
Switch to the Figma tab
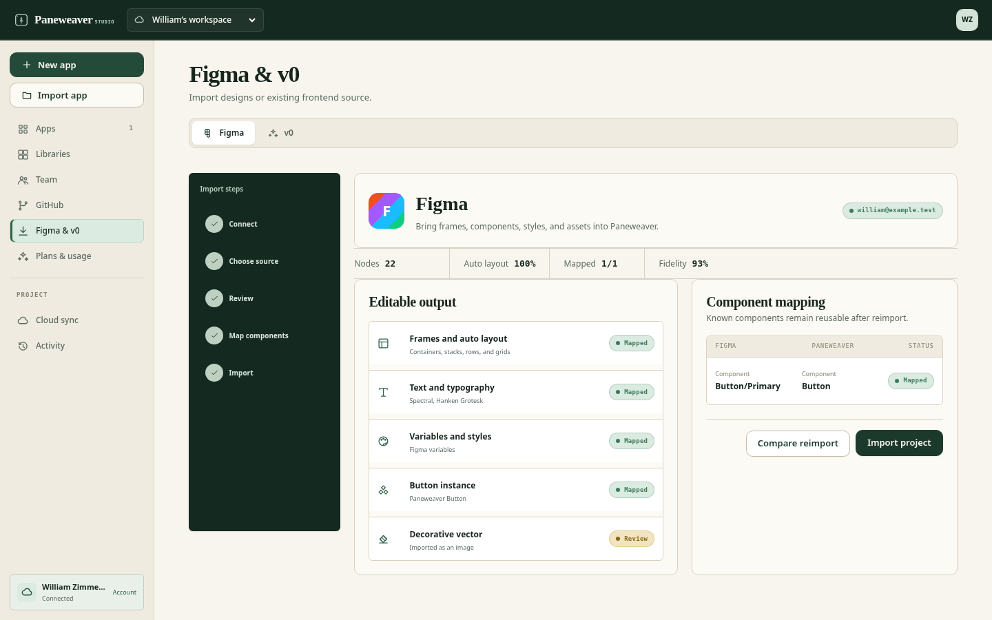pyautogui.click(x=223, y=133)
